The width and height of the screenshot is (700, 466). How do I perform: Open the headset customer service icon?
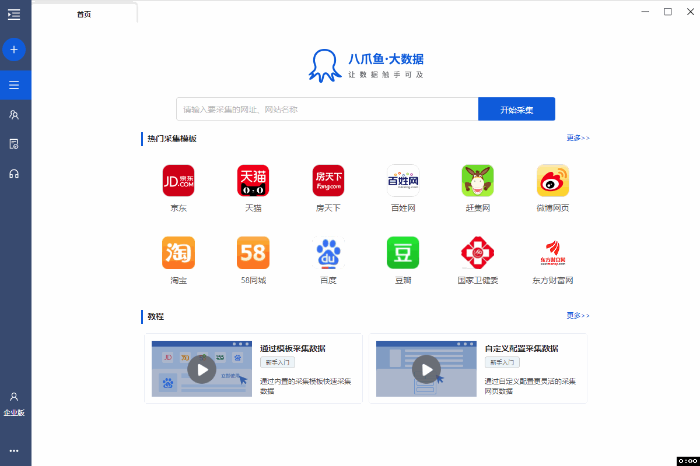point(14,174)
